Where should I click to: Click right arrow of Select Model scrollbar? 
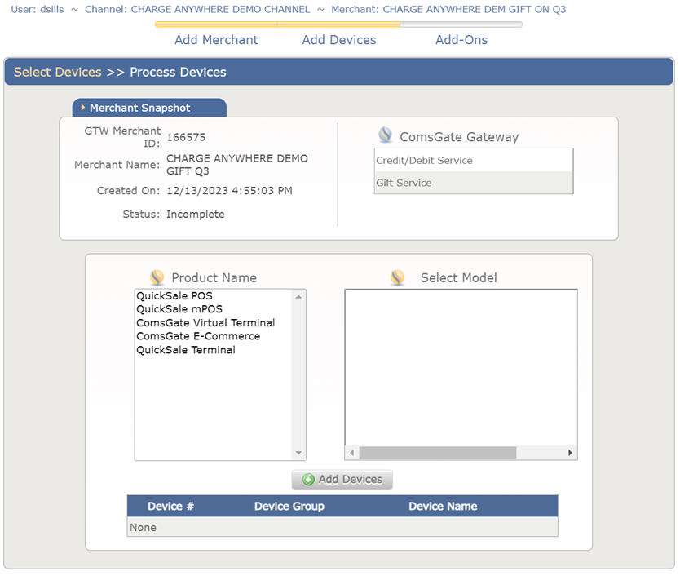(570, 453)
